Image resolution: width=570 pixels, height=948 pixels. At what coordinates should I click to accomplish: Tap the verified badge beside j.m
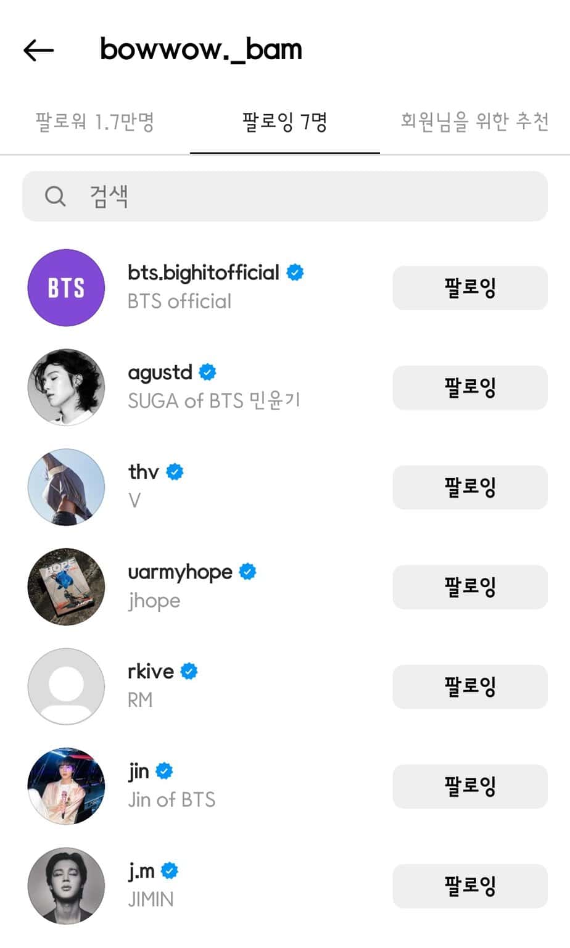[170, 871]
